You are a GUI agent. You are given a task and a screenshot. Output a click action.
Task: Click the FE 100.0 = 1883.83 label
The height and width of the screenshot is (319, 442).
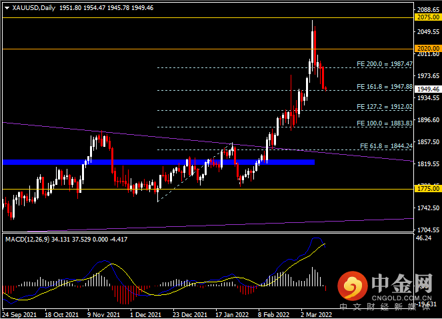tap(385, 123)
